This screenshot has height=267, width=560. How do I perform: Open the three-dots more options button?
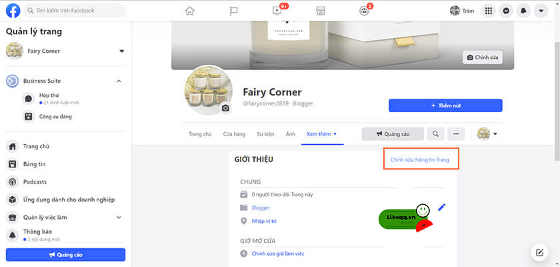pyautogui.click(x=456, y=134)
